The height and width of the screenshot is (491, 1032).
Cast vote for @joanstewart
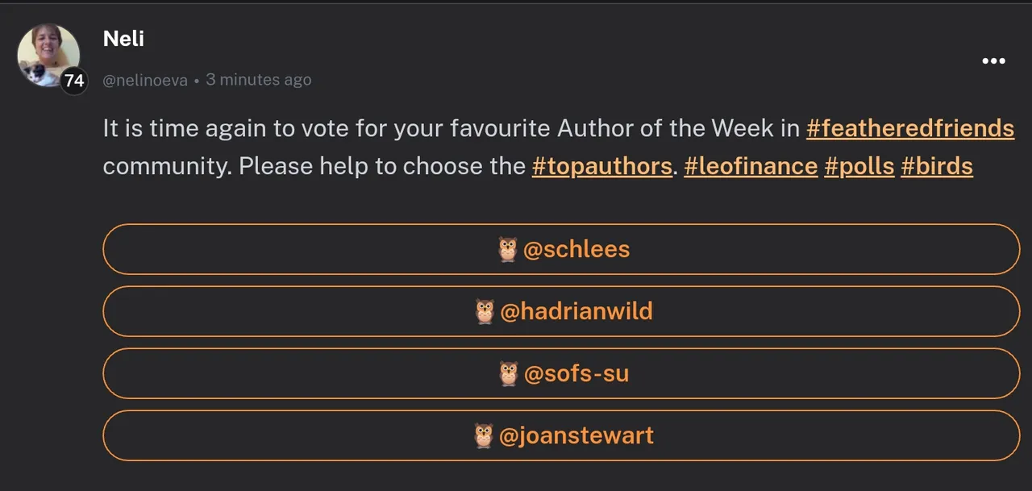pos(576,435)
